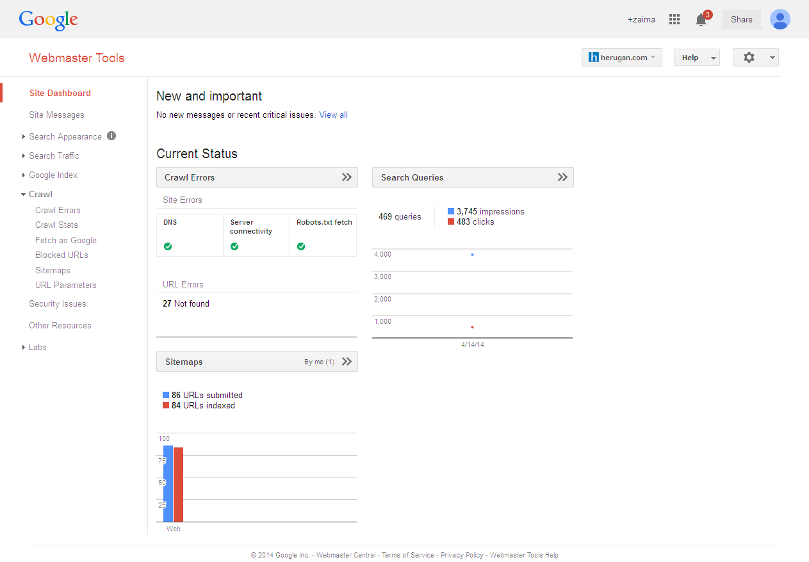Open Webmaster Central footer link
809x562 pixels.
click(x=346, y=556)
